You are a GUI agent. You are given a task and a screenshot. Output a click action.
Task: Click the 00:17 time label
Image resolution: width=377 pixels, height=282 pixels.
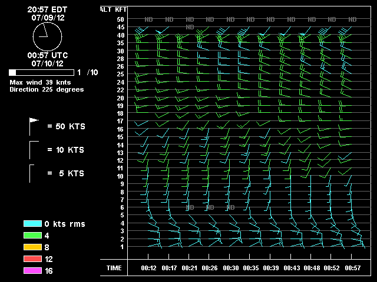[x=169, y=268]
